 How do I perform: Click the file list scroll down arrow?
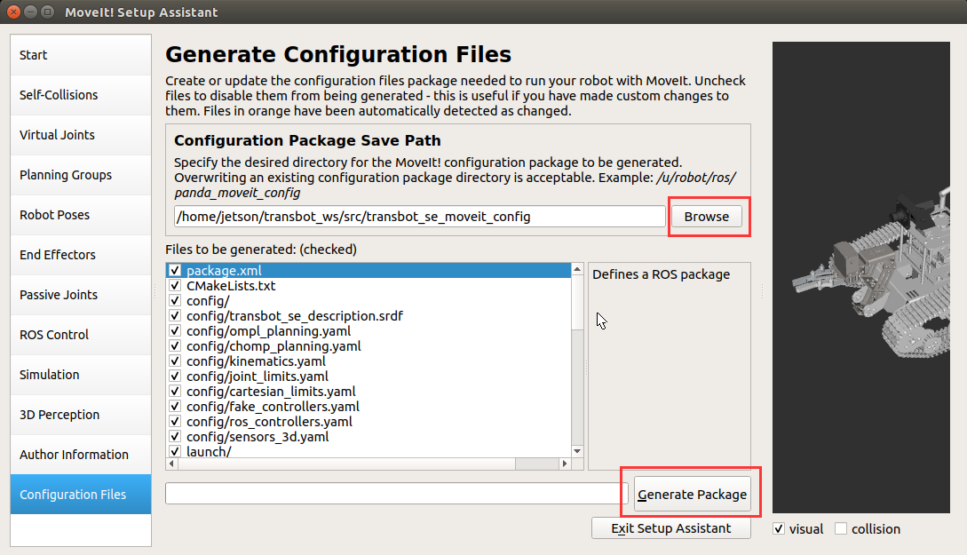pyautogui.click(x=577, y=451)
